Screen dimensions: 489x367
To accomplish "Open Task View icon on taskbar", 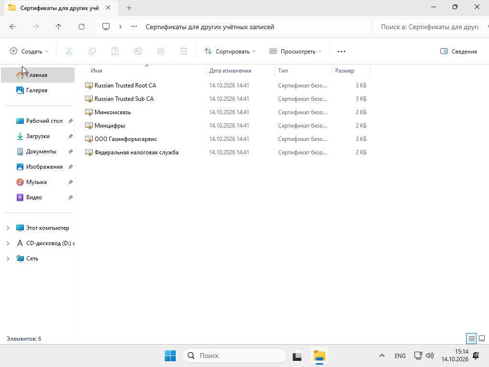I will 298,356.
